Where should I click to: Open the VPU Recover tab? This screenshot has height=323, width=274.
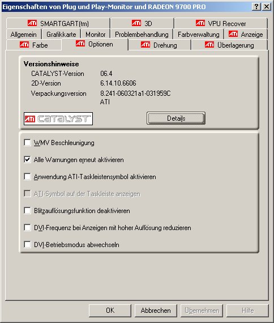click(x=221, y=23)
